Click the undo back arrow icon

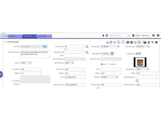[153, 42]
